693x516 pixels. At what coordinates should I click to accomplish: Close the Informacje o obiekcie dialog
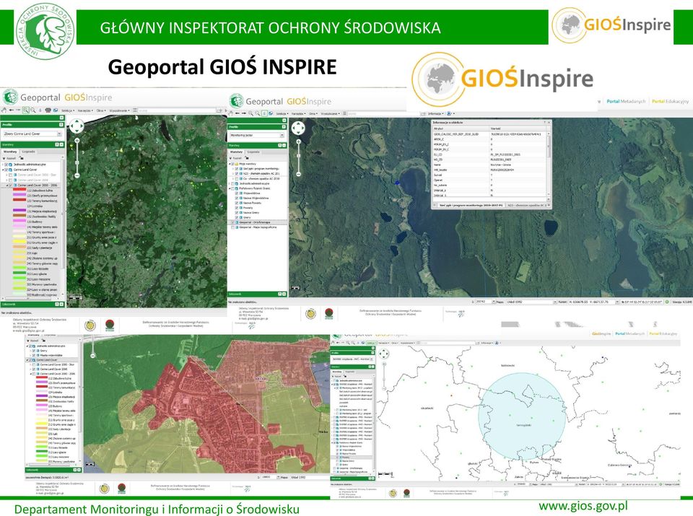(x=549, y=123)
